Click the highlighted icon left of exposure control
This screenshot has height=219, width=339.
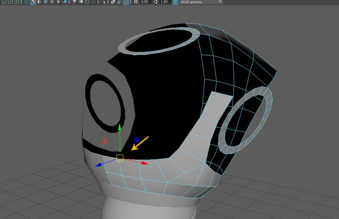pyautogui.click(x=126, y=2)
